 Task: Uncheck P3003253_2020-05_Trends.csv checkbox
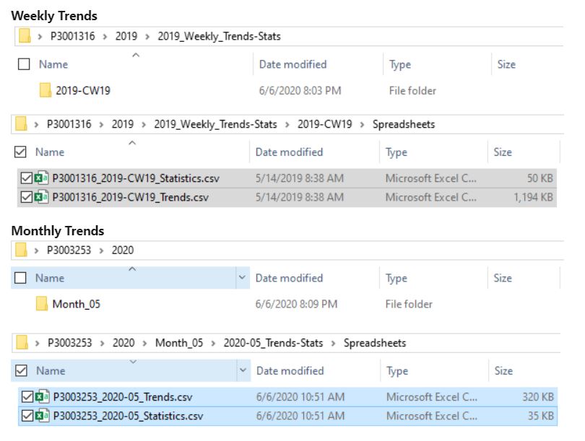27,397
